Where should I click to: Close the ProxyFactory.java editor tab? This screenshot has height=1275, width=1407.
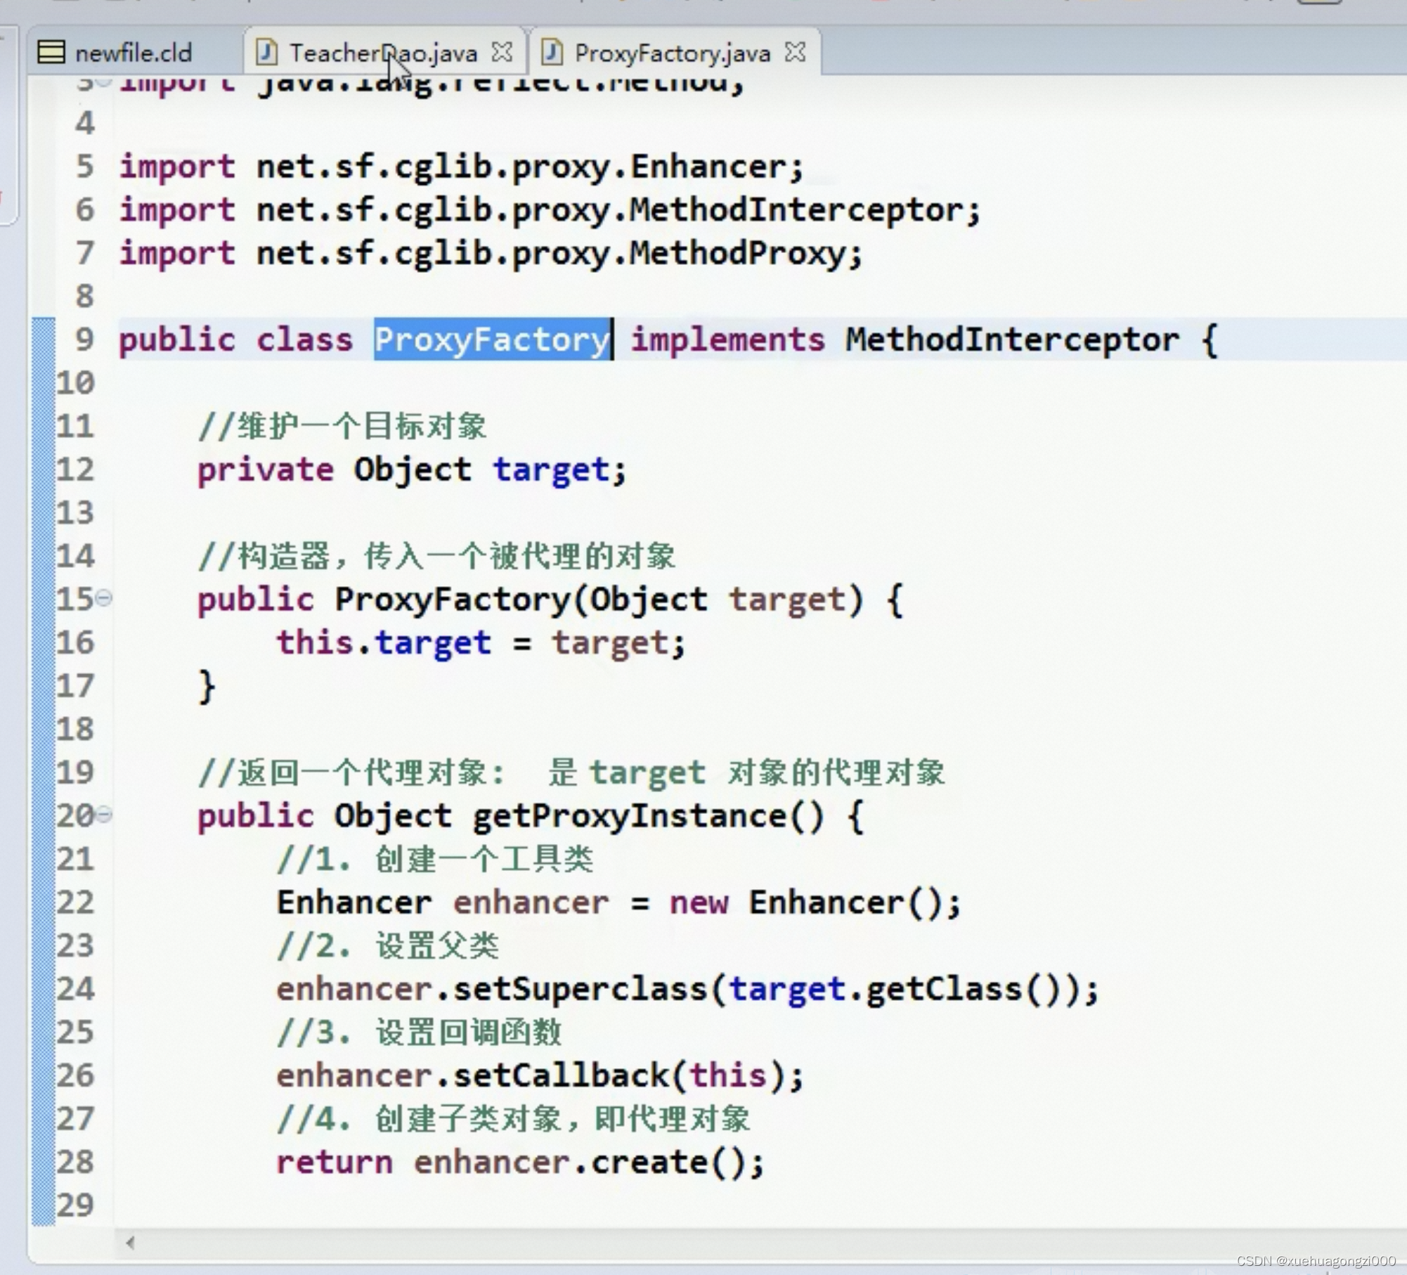coord(795,52)
